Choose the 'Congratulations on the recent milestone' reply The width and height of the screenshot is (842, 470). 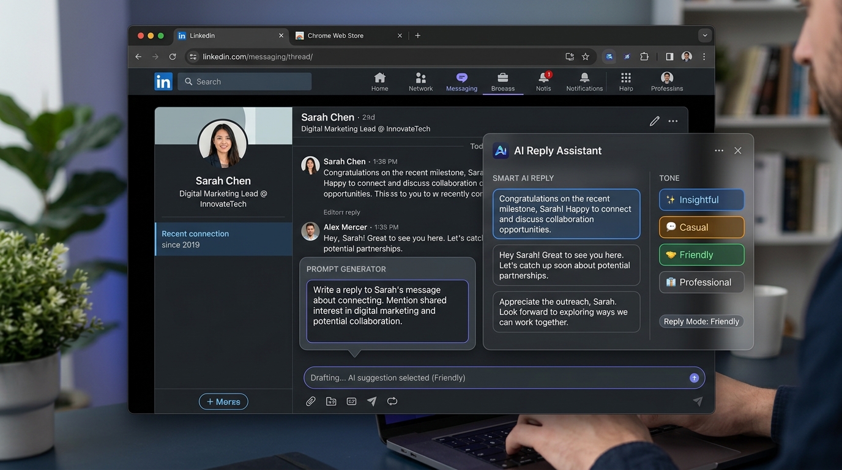tap(566, 214)
